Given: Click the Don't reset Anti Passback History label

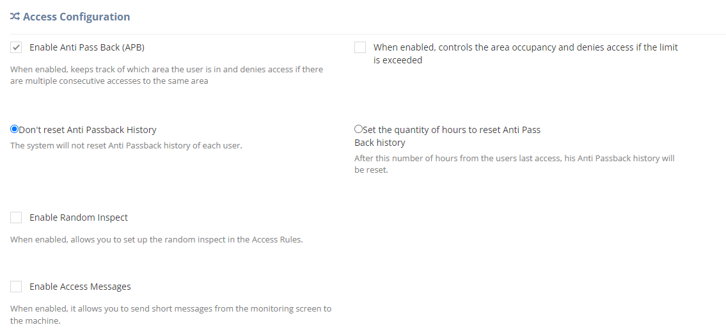Looking at the screenshot, I should (x=88, y=130).
